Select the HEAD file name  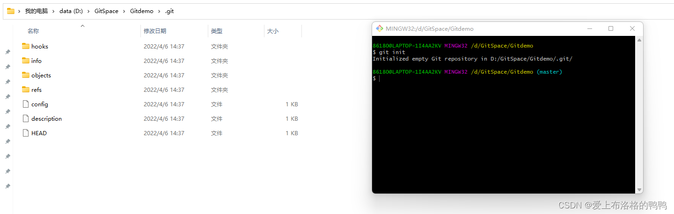(x=39, y=133)
